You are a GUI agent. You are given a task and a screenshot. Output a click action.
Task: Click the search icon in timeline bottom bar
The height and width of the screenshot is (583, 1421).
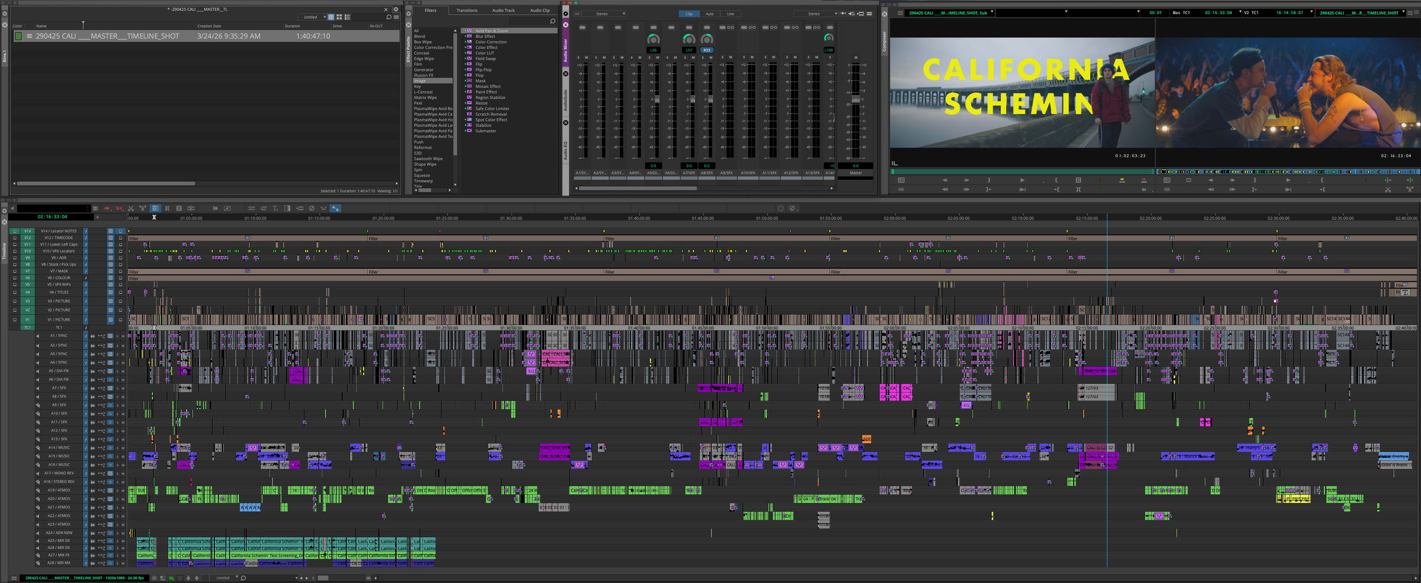tap(243, 578)
